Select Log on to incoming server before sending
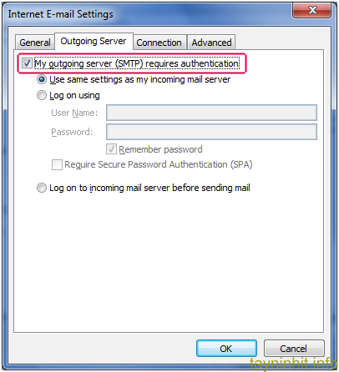This screenshot has width=339, height=372. (42, 188)
